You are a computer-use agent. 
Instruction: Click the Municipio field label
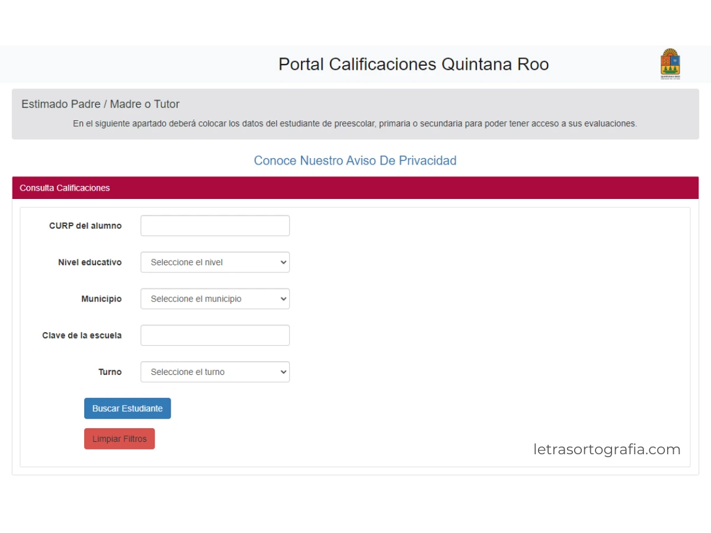[x=101, y=299]
